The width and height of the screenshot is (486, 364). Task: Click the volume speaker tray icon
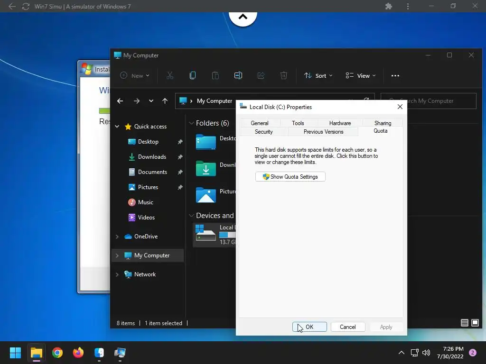[x=426, y=353]
